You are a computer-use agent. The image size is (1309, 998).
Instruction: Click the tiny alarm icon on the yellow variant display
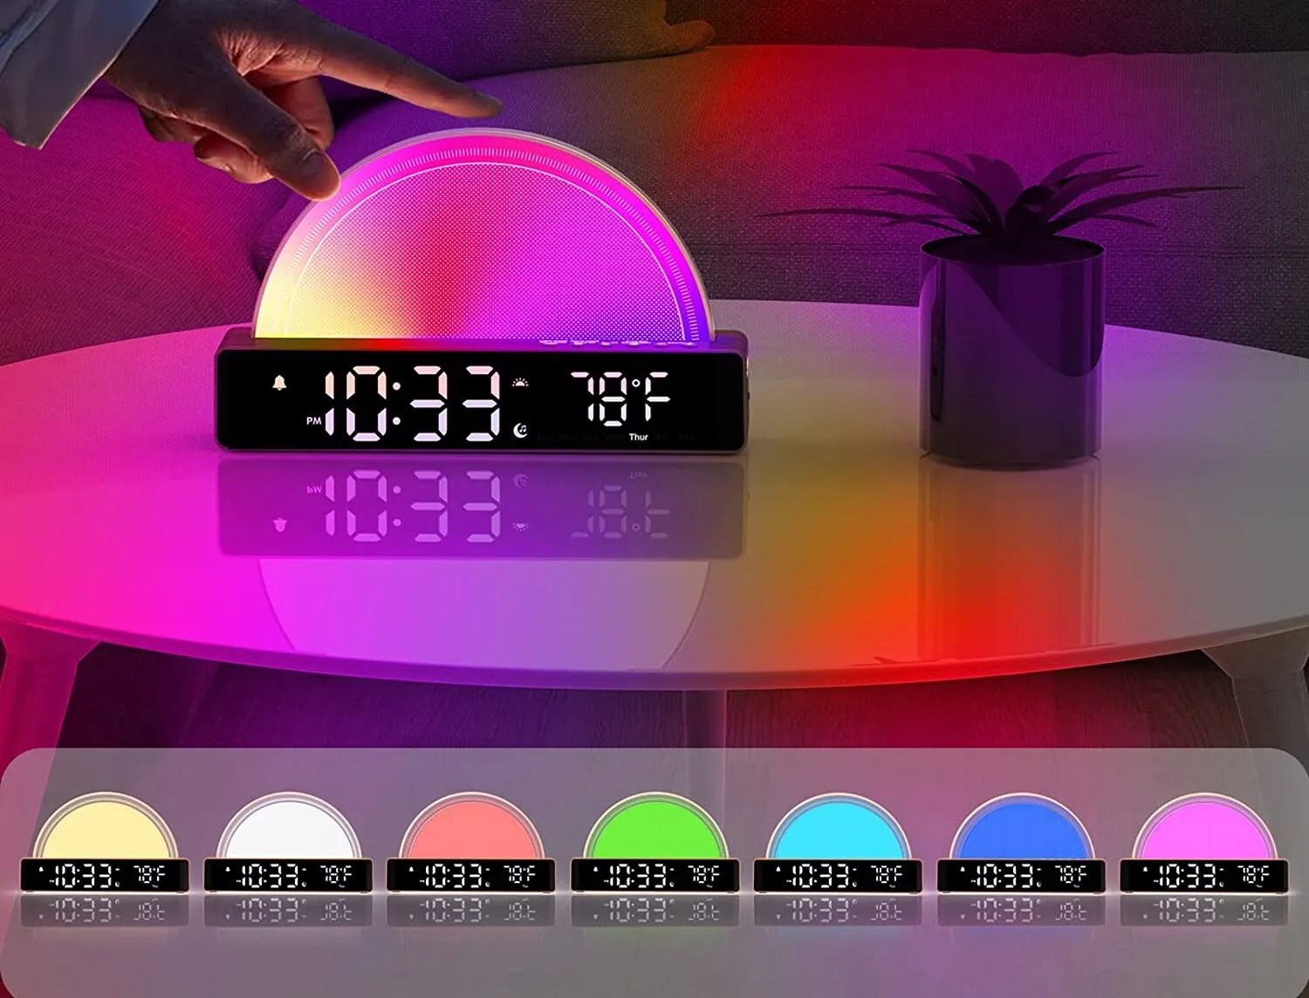[41, 869]
